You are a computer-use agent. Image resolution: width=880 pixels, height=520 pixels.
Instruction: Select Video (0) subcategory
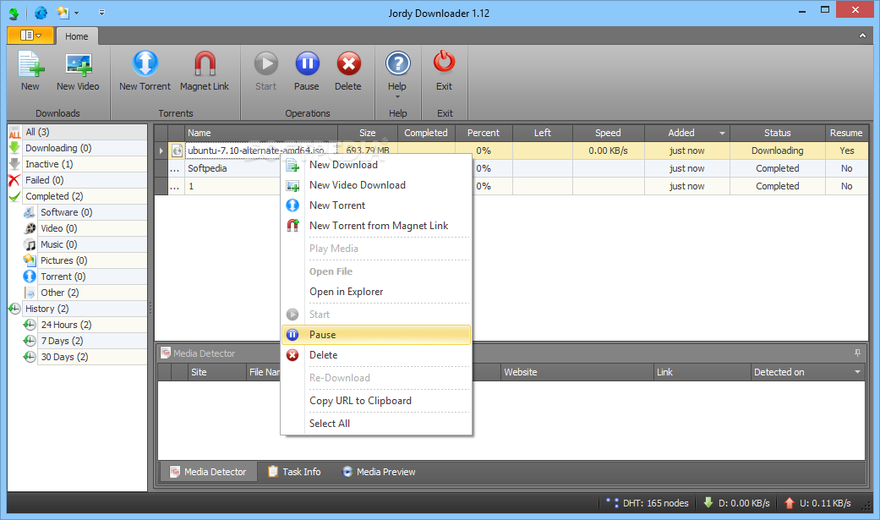[x=85, y=228]
